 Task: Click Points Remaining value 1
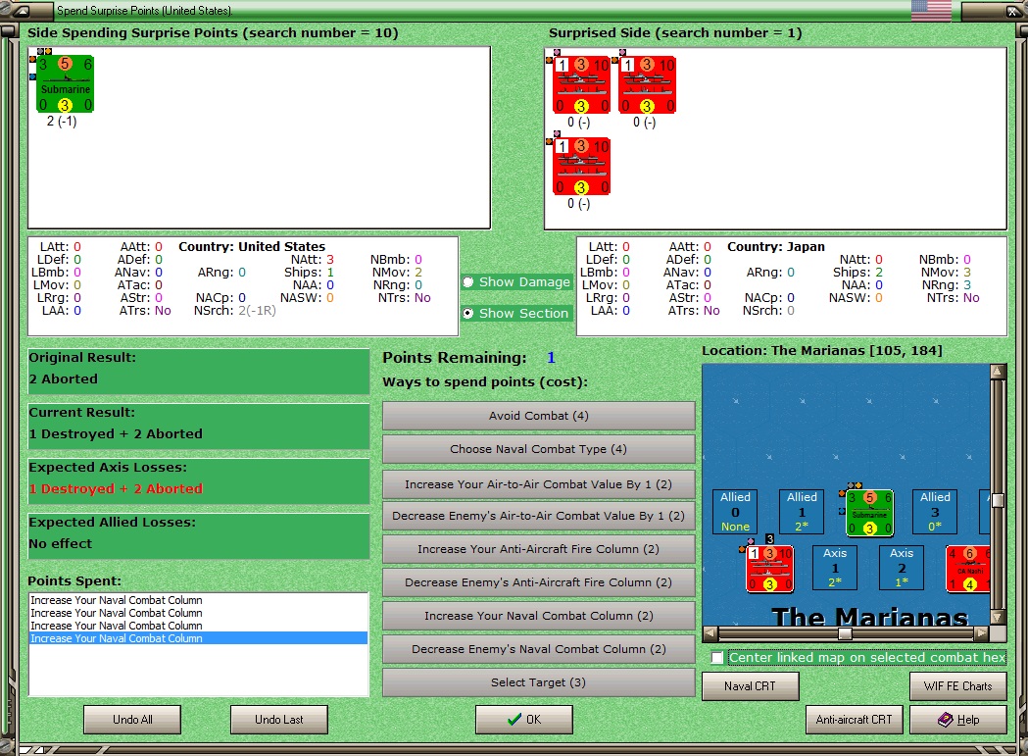[551, 358]
